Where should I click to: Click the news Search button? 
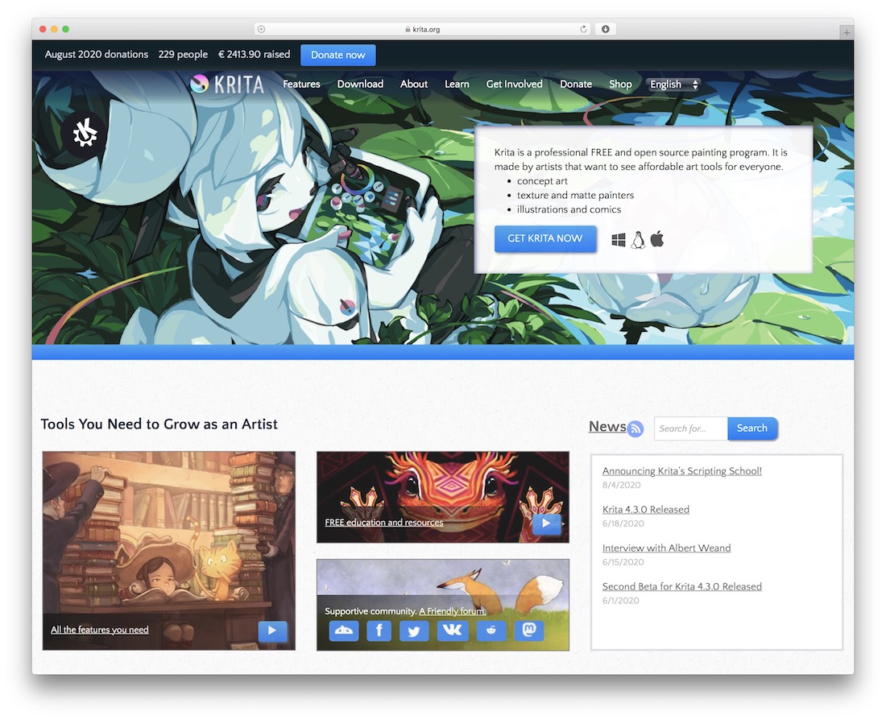[x=752, y=428]
